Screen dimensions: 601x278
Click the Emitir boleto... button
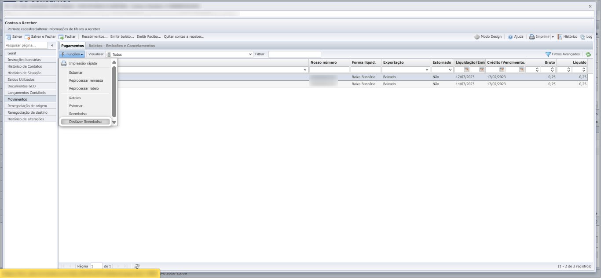tap(122, 37)
